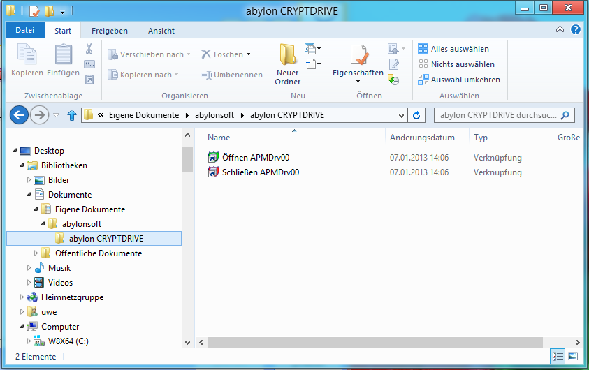This screenshot has width=589, height=370.
Task: Click the edit icon in the Öffnen group
Action: coord(393,64)
